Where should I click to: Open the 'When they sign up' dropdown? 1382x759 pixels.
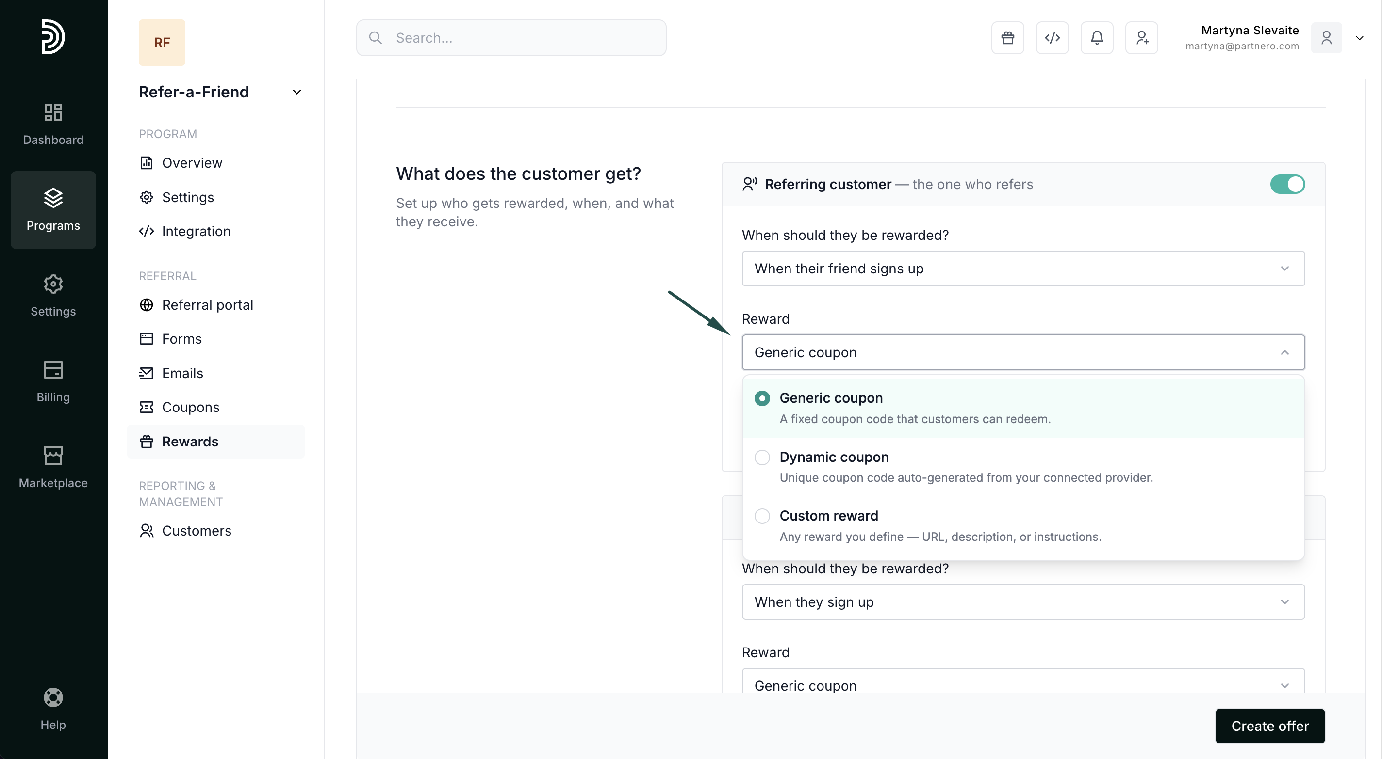[1022, 602]
